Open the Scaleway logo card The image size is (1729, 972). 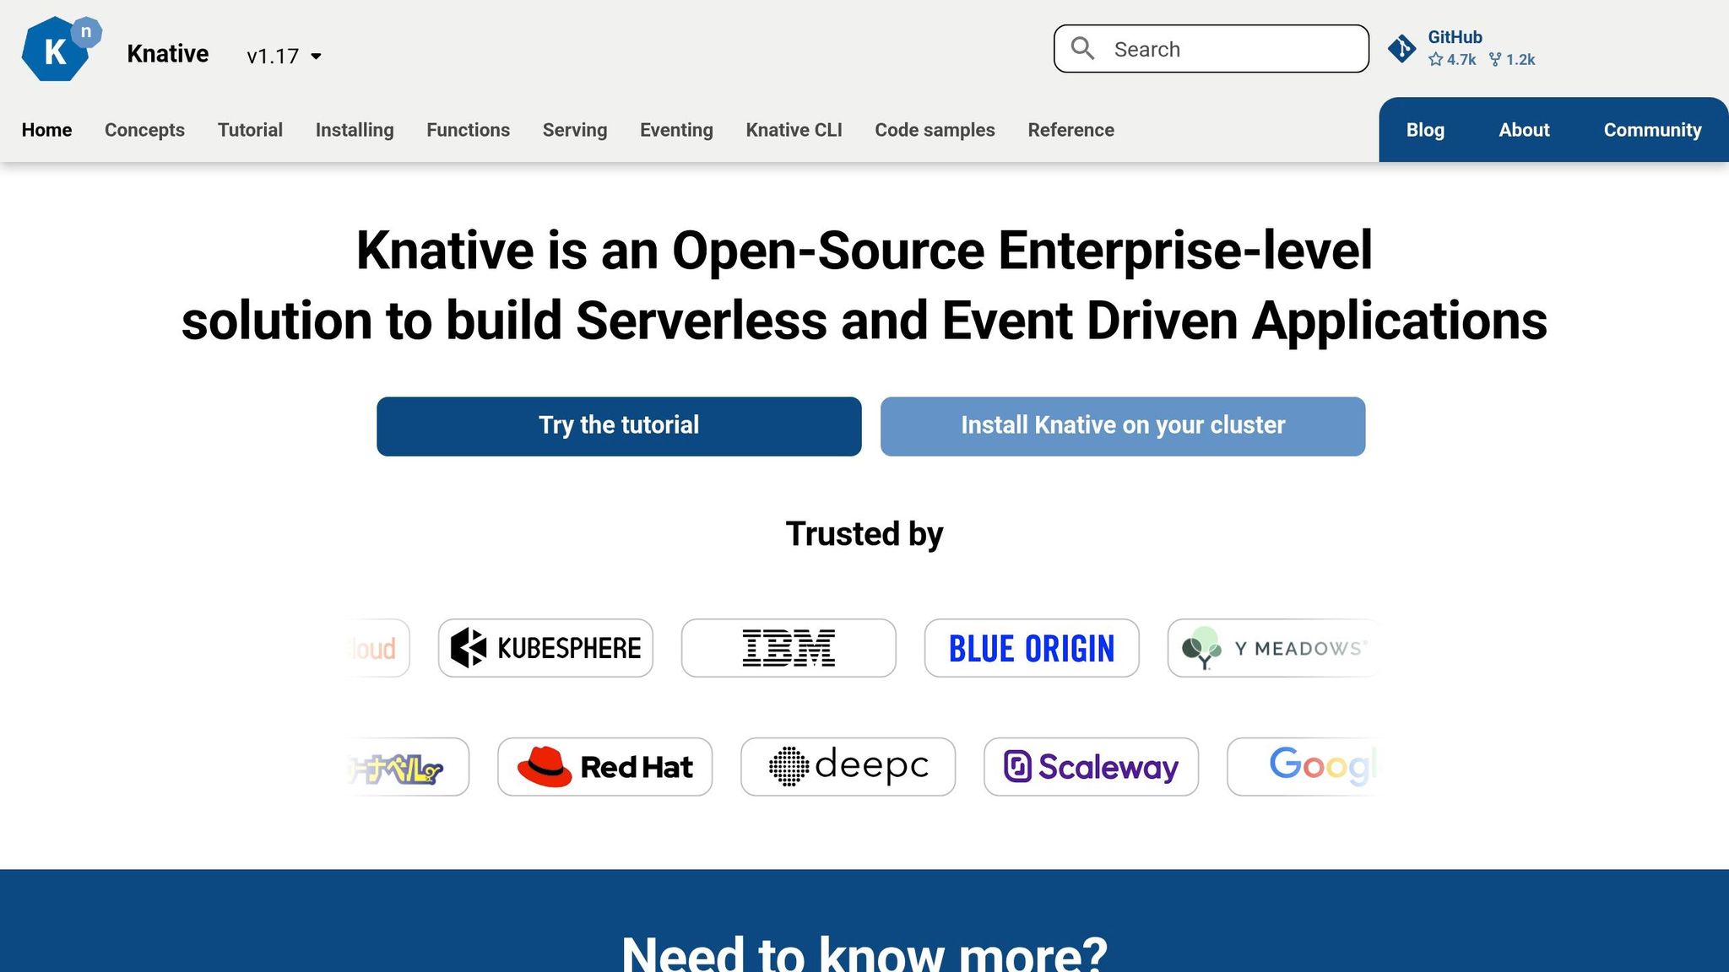pyautogui.click(x=1091, y=767)
